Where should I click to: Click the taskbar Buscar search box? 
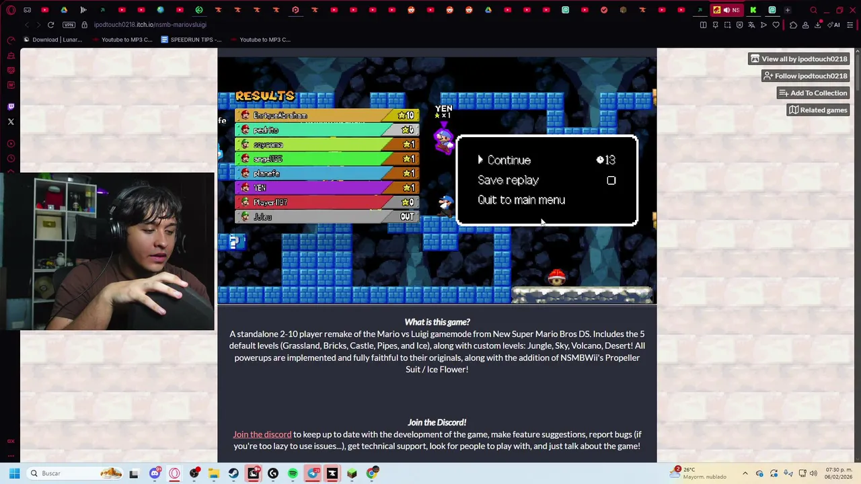(75, 473)
